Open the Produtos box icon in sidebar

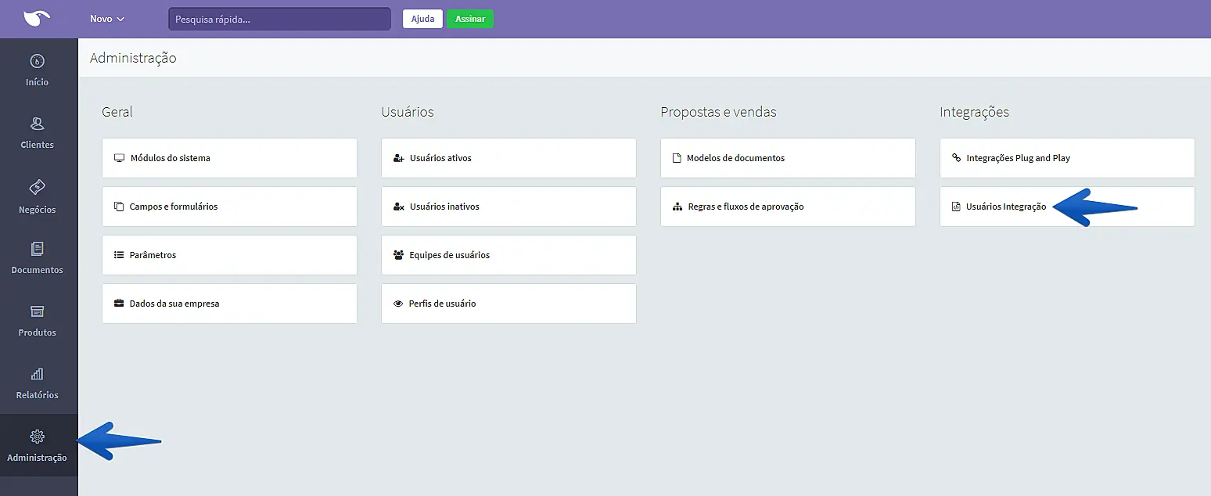37,312
